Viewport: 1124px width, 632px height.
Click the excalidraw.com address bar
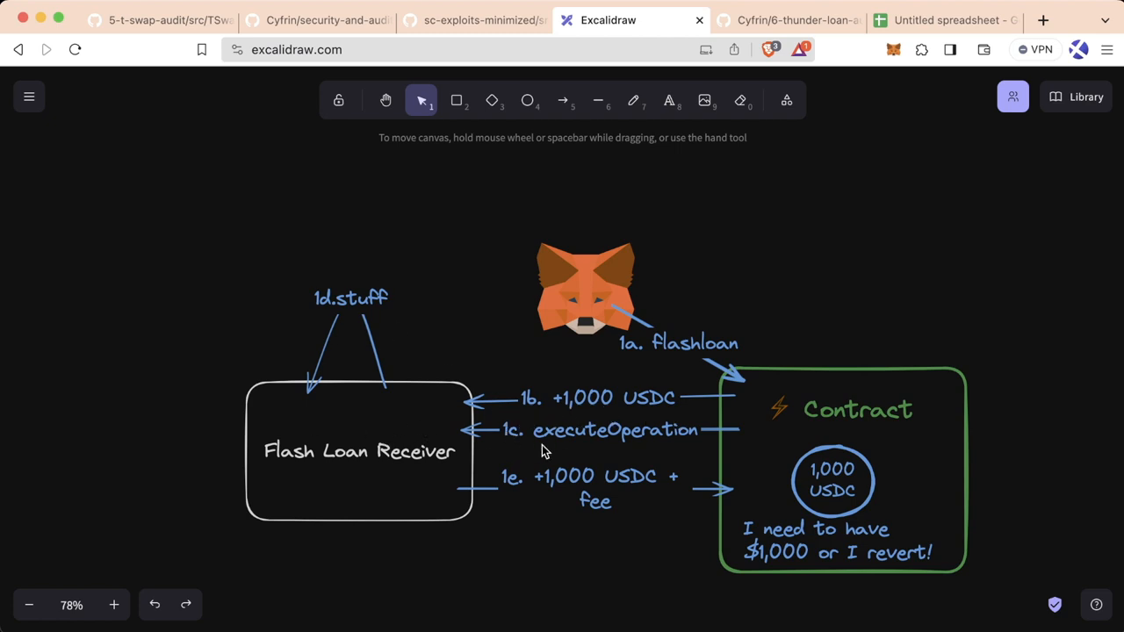click(465, 50)
